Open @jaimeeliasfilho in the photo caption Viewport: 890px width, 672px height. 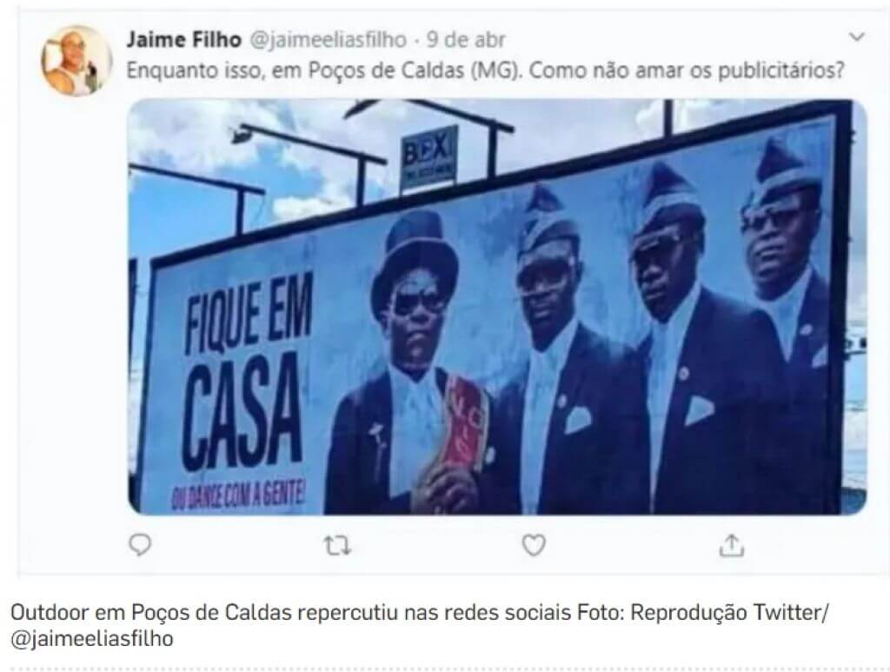[x=92, y=638]
